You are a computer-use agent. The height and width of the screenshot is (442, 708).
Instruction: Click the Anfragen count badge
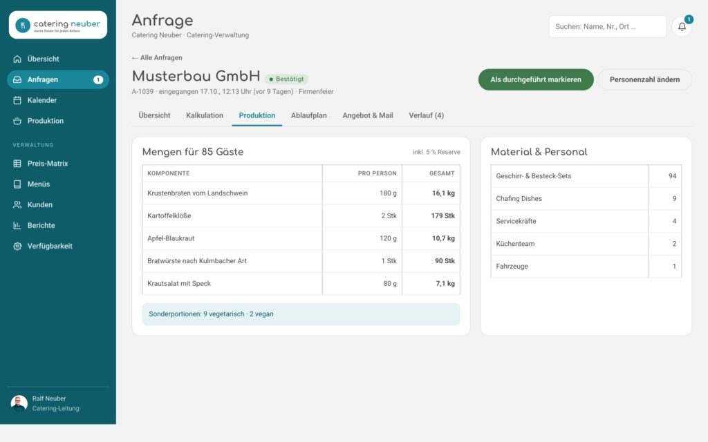click(x=98, y=80)
